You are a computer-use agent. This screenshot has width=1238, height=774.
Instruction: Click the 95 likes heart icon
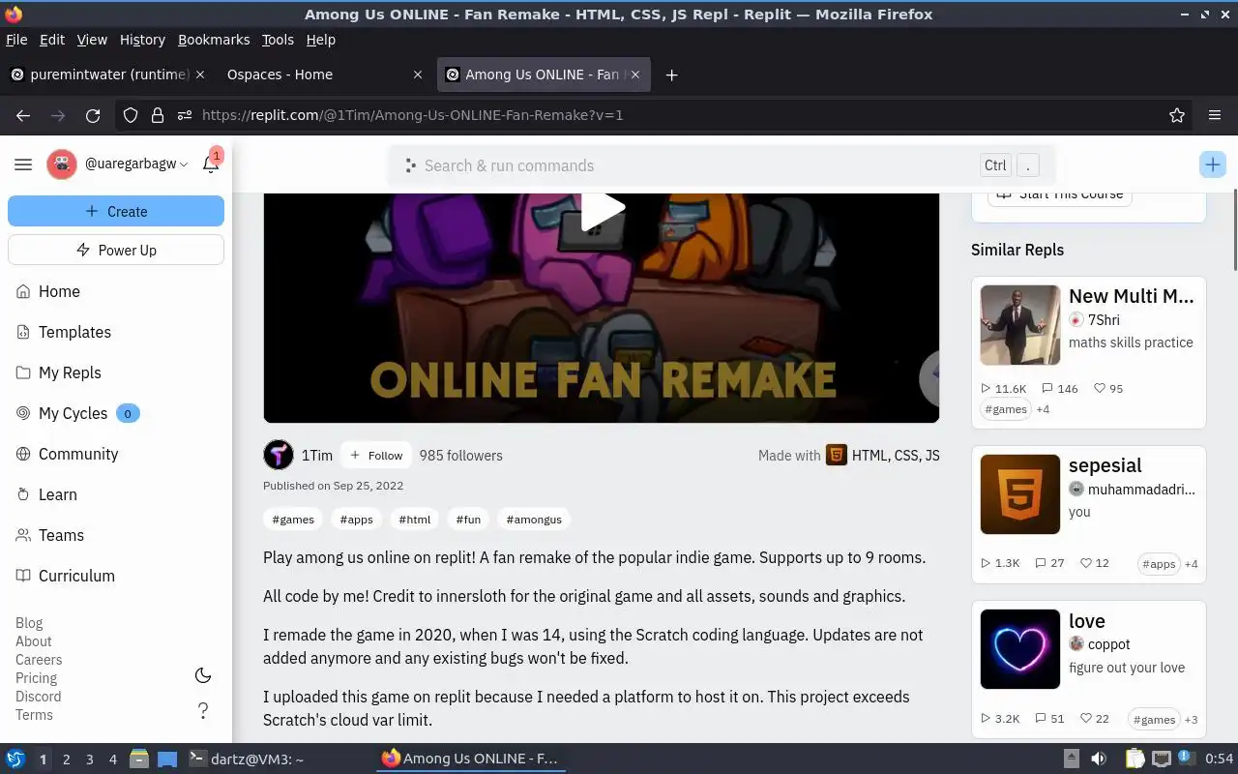click(x=1099, y=388)
